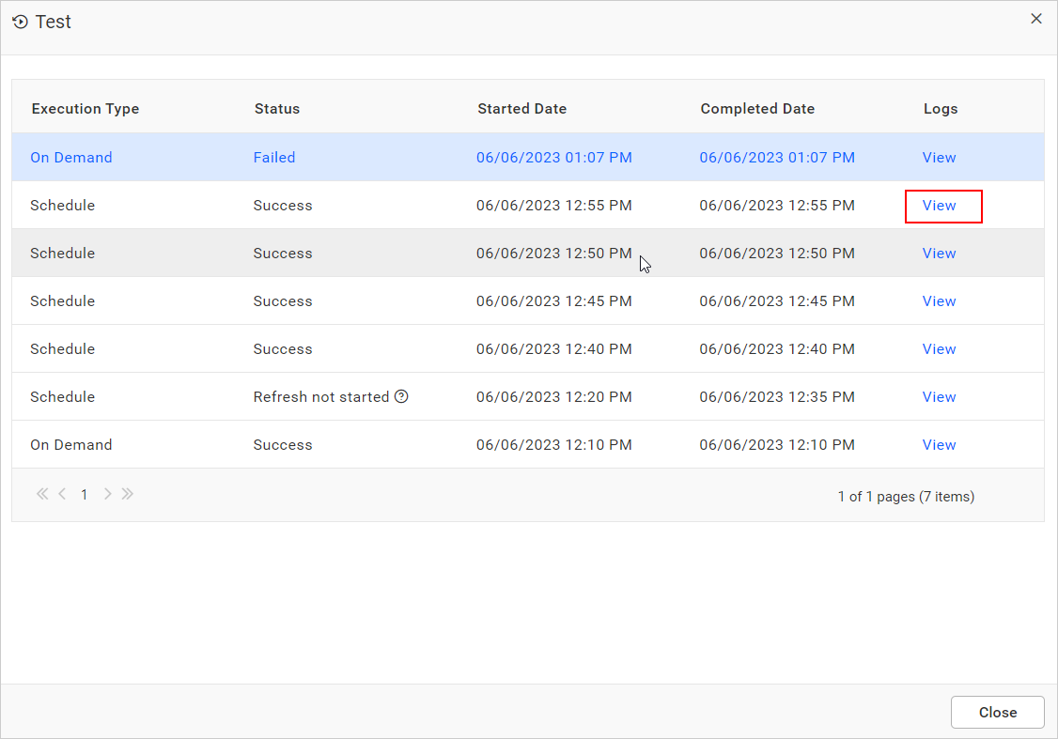Go to previous page arrow

tap(62, 494)
